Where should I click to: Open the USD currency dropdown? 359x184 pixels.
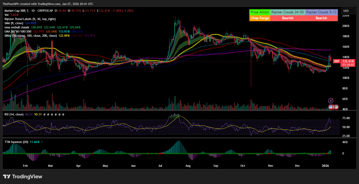click(348, 11)
